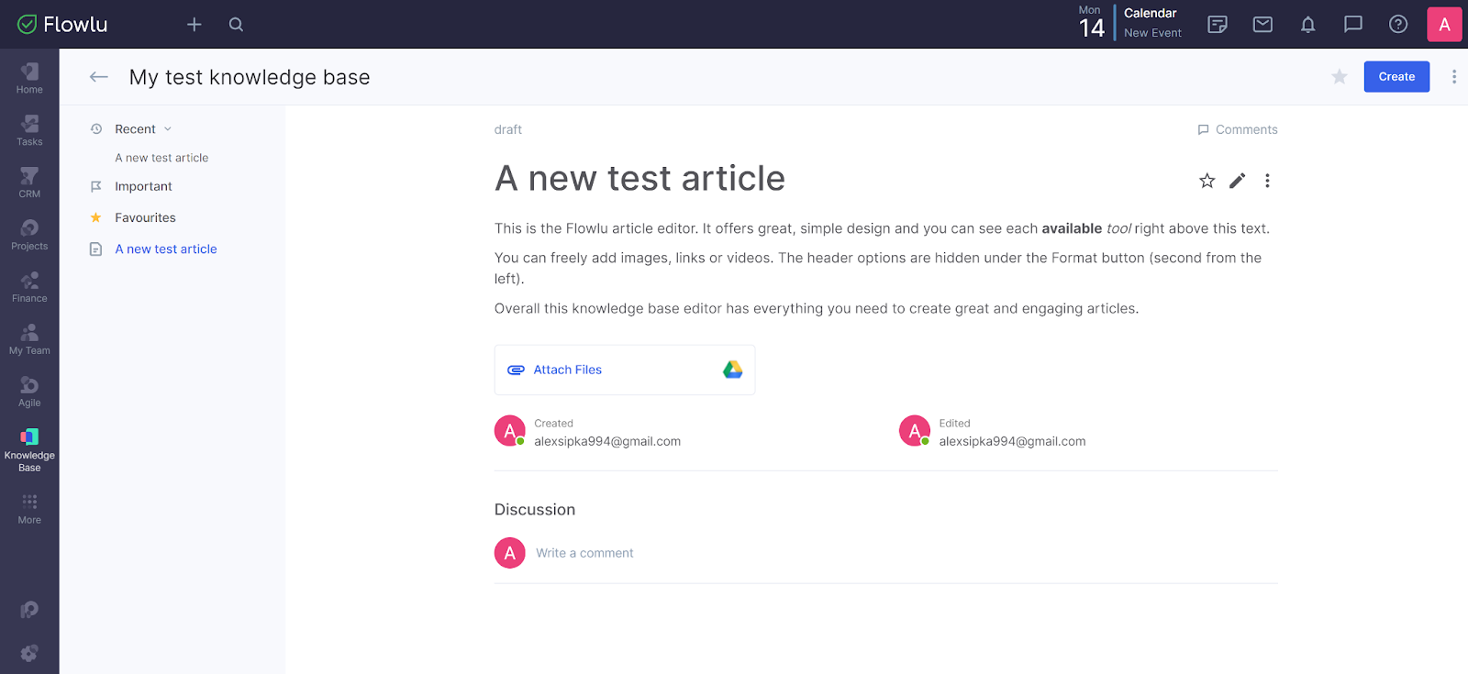Go back using the left arrow

pyautogui.click(x=99, y=77)
